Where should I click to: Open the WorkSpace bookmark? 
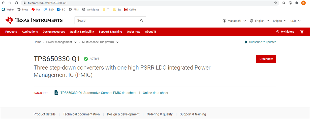[x=90, y=10]
